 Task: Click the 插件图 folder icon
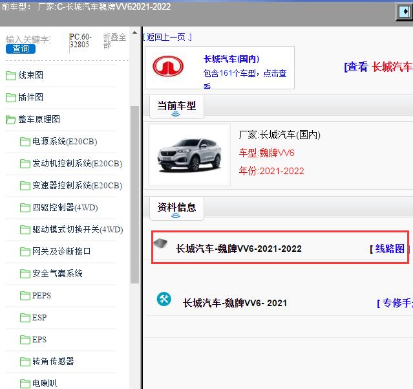tap(11, 98)
